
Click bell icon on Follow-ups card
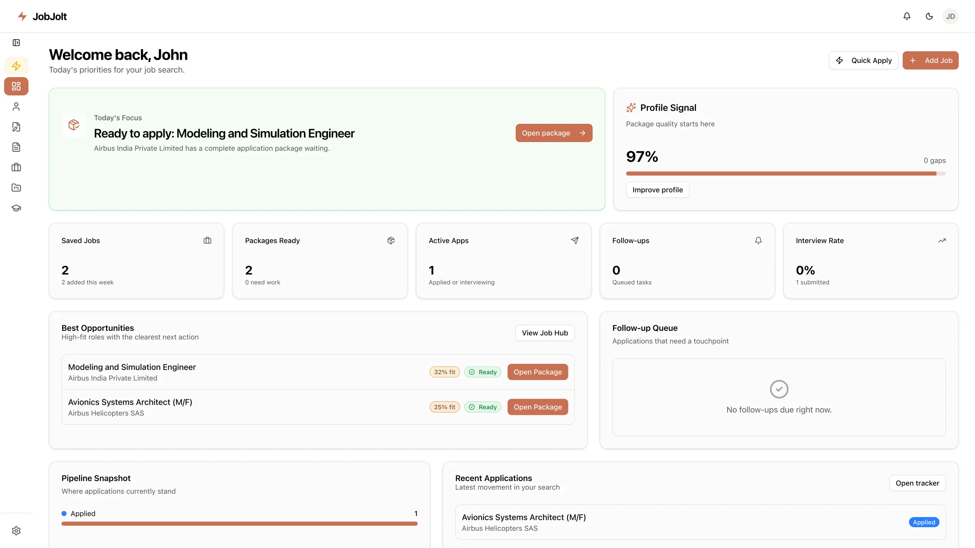tap(758, 240)
